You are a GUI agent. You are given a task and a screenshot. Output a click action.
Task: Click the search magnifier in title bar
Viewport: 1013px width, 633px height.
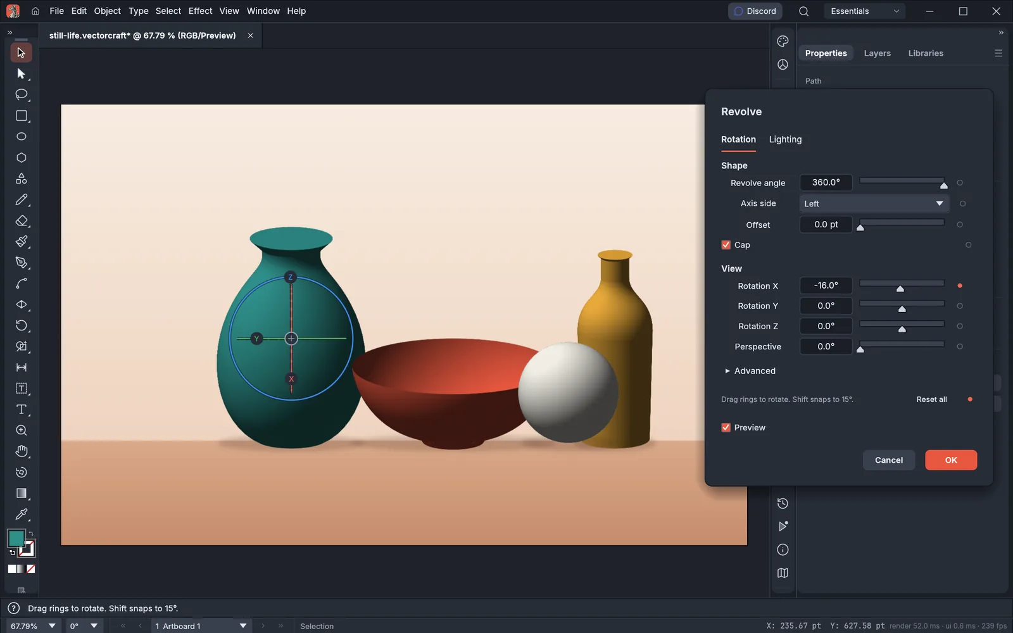coord(803,11)
